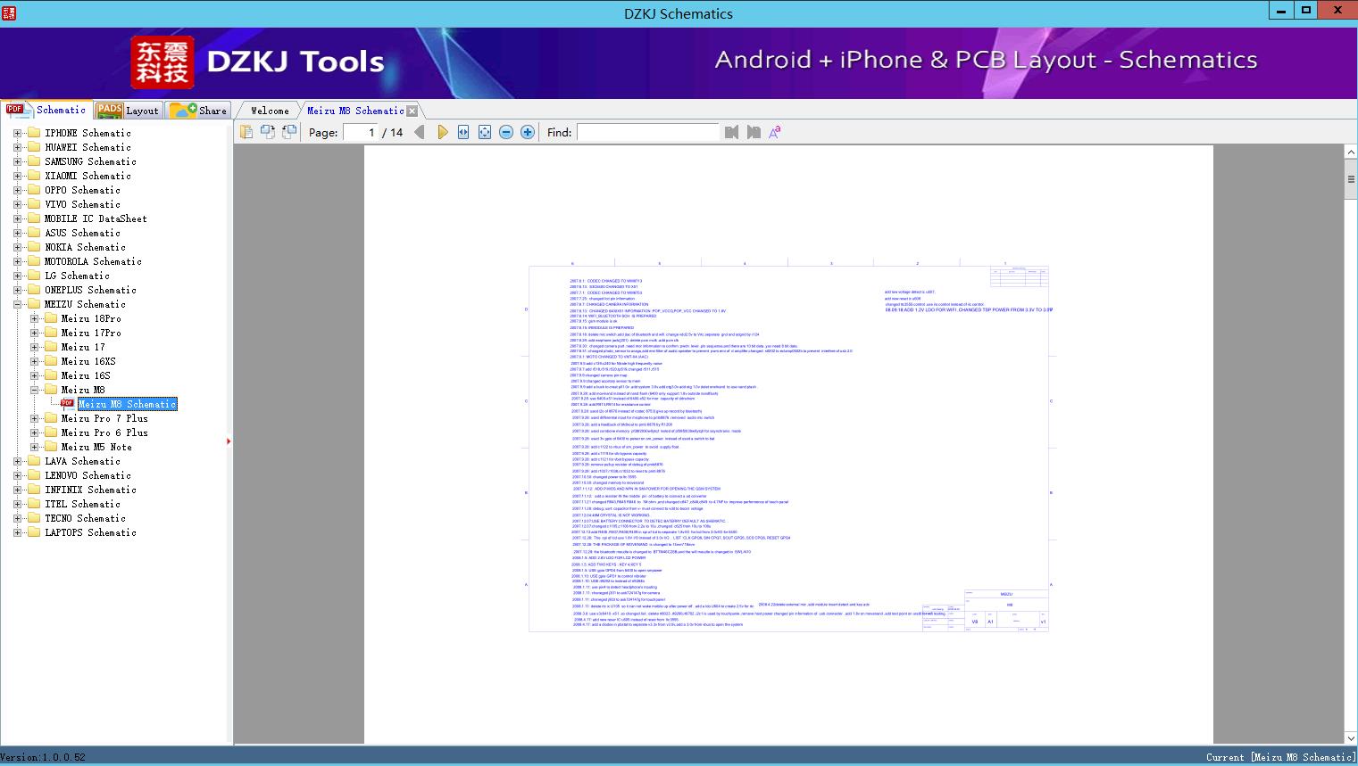
Task: Expand the NOKIA Schematic folder
Action: (17, 247)
